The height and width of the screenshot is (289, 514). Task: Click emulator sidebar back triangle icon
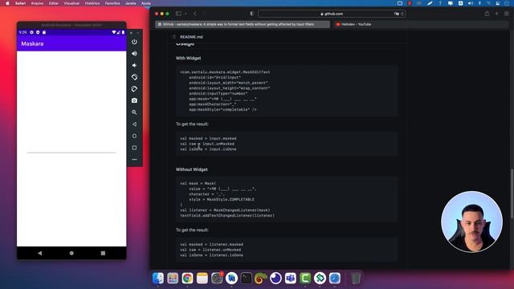[134, 124]
